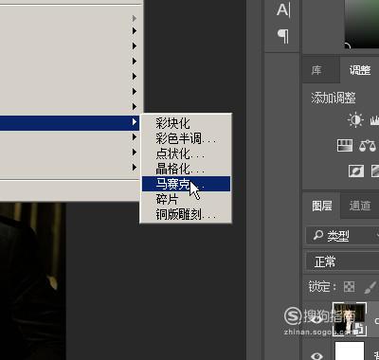Hide the smart object layer with its eye
379x360 pixels.
pos(316,319)
